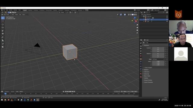This screenshot has height=108, width=193.
Task: Switch viewport shading to Rendered
Action: point(136,15)
